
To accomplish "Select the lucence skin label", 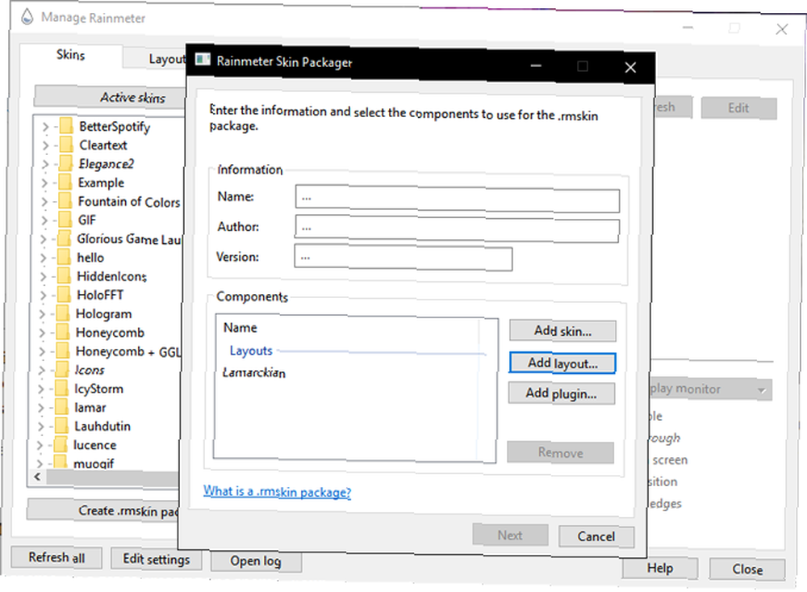I will (x=94, y=445).
